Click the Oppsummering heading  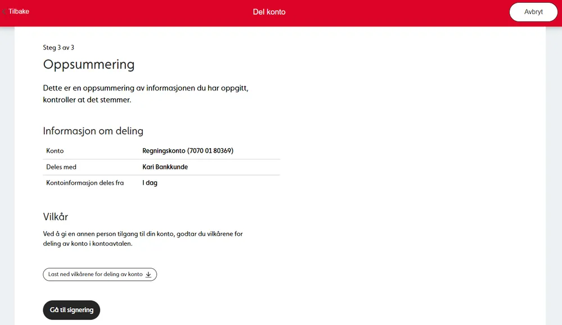point(89,65)
